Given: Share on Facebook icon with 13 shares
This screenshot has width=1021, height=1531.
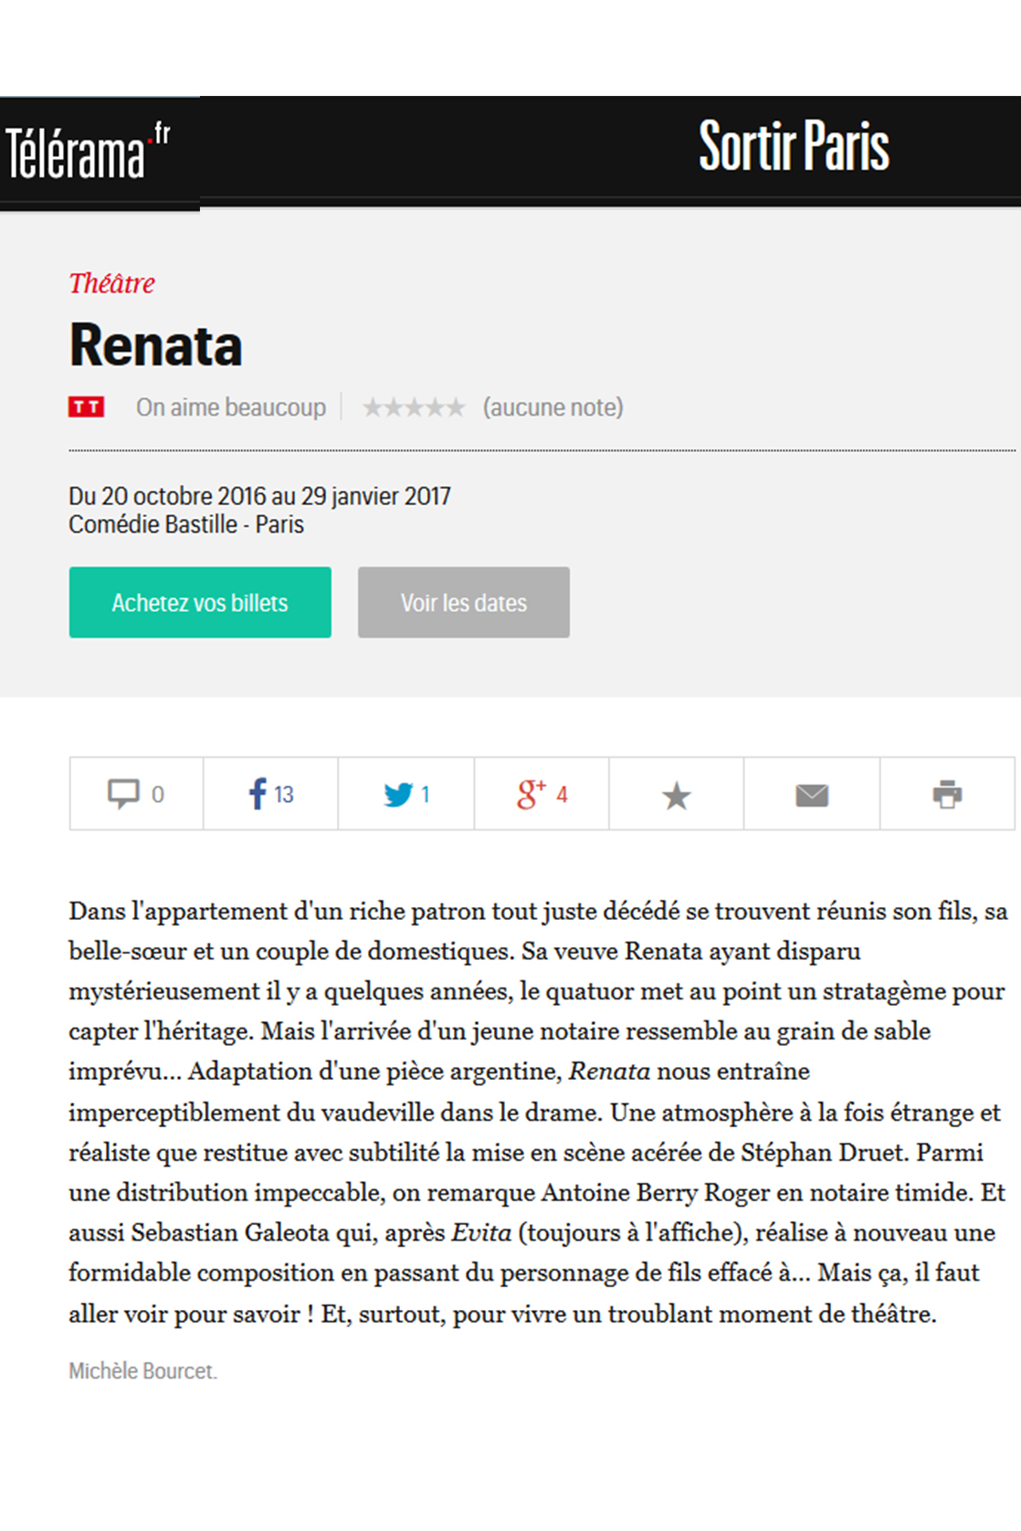Looking at the screenshot, I should coord(271,794).
